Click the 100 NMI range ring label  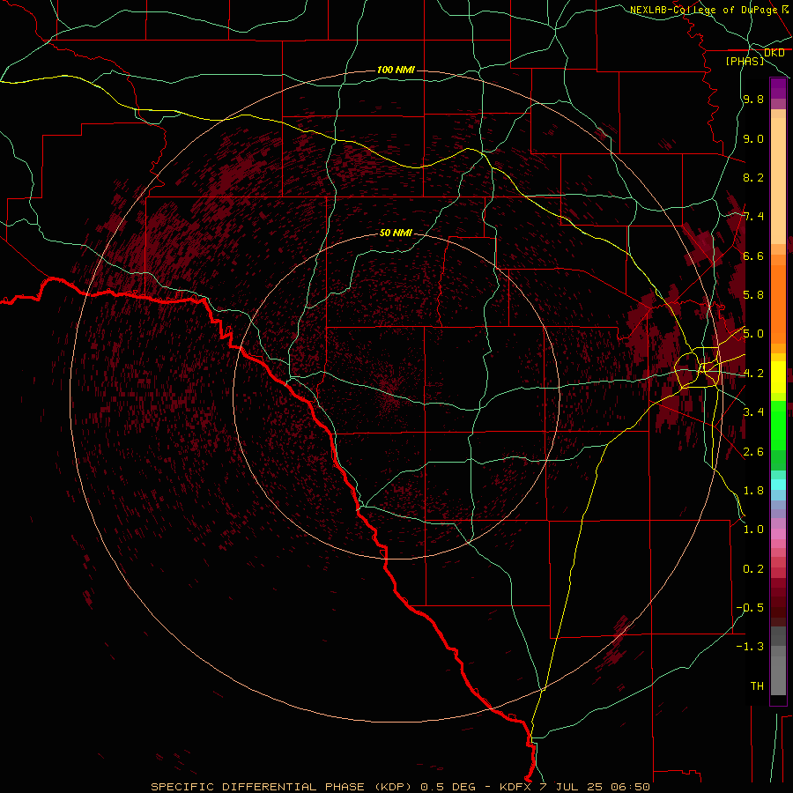coord(396,70)
